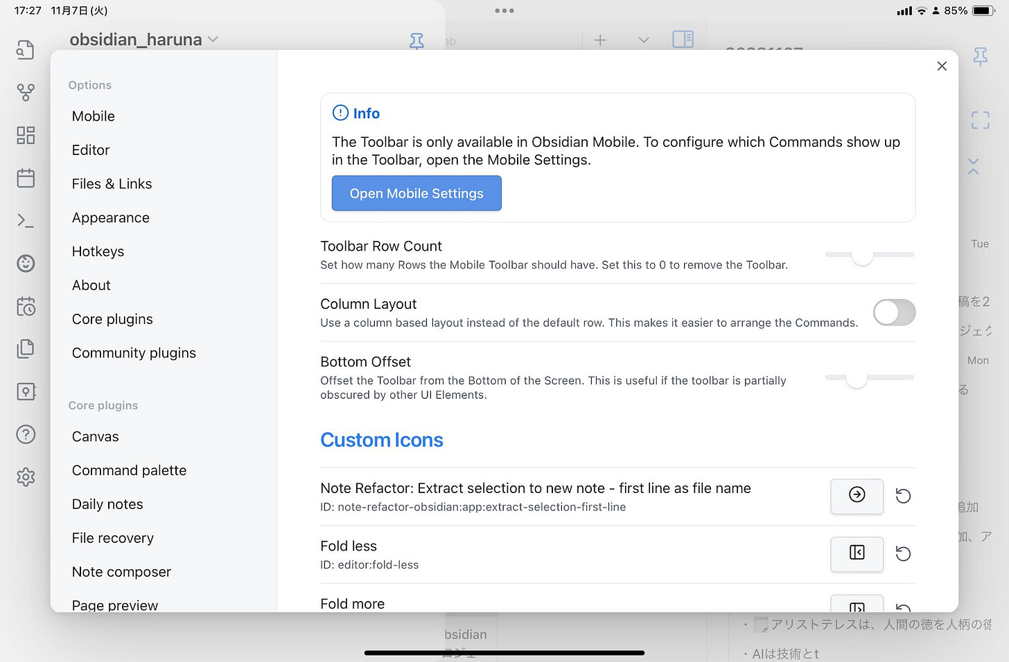Screen dimensions: 1009x662
Task: Open daily note calendar icon in ribbon
Action: [26, 178]
